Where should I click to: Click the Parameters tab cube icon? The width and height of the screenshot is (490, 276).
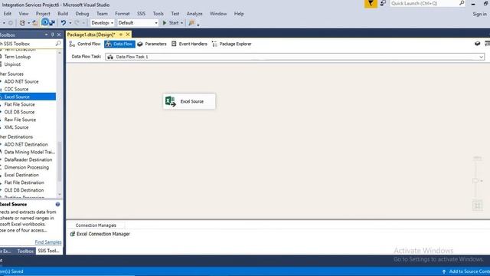coord(140,44)
